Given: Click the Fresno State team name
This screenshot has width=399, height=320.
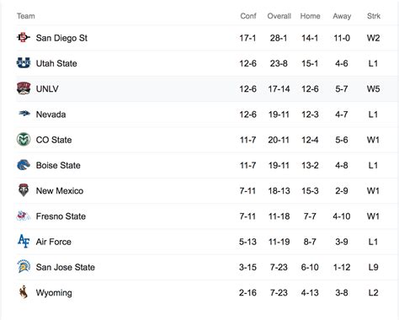Looking at the screenshot, I should [61, 216].
